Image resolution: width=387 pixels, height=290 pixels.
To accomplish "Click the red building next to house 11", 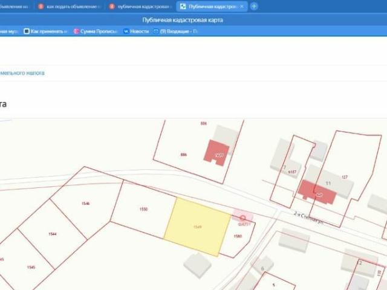I will point(317,192).
